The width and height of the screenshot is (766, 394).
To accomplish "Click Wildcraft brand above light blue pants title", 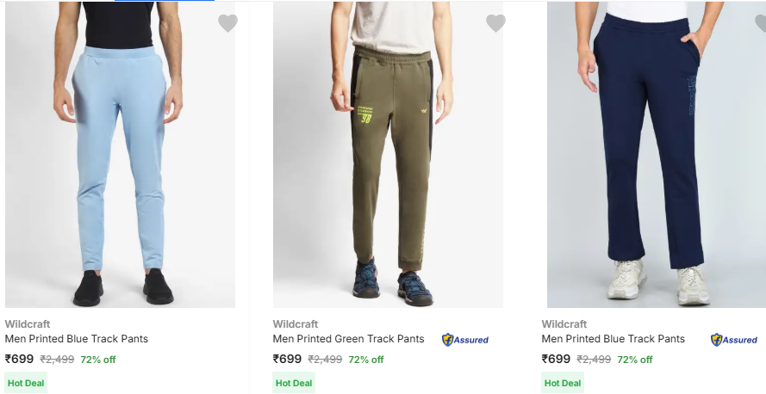I will tap(27, 324).
